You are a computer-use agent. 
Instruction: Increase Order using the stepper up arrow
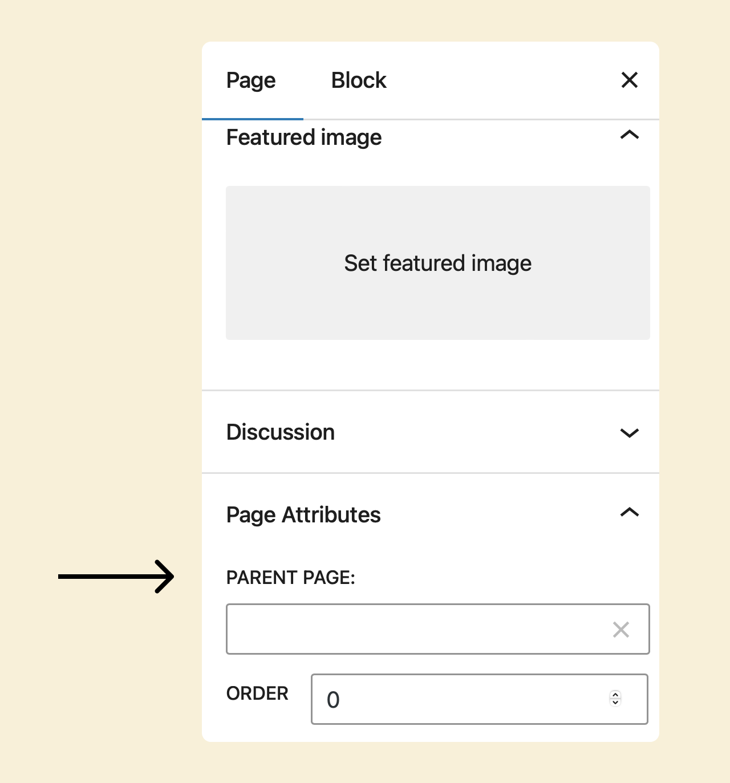pyautogui.click(x=615, y=695)
